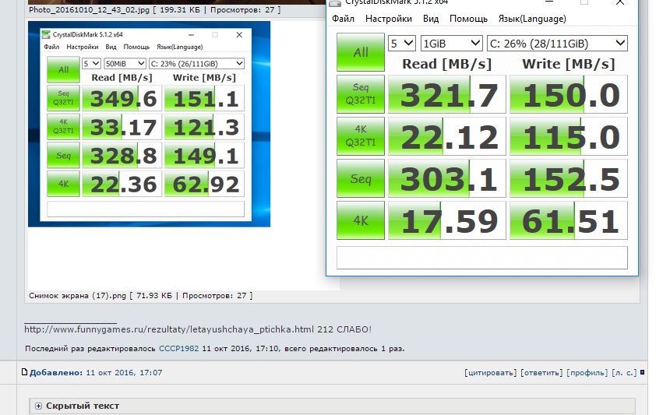Click the [профиль] profile link
This screenshot has width=670, height=415.
[x=587, y=373]
